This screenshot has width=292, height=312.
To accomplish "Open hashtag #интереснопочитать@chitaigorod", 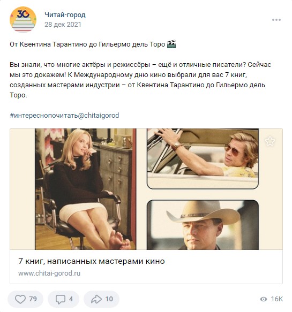I will tap(64, 116).
